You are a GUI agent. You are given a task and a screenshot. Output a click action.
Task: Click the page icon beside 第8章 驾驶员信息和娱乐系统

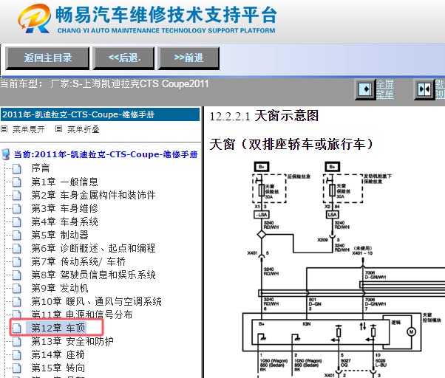17,275
